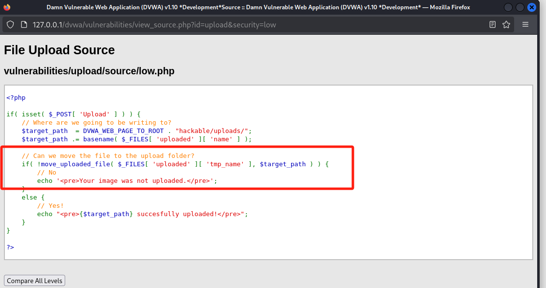
Task: Click the basename $_FILES 'name' line
Action: tap(136, 139)
